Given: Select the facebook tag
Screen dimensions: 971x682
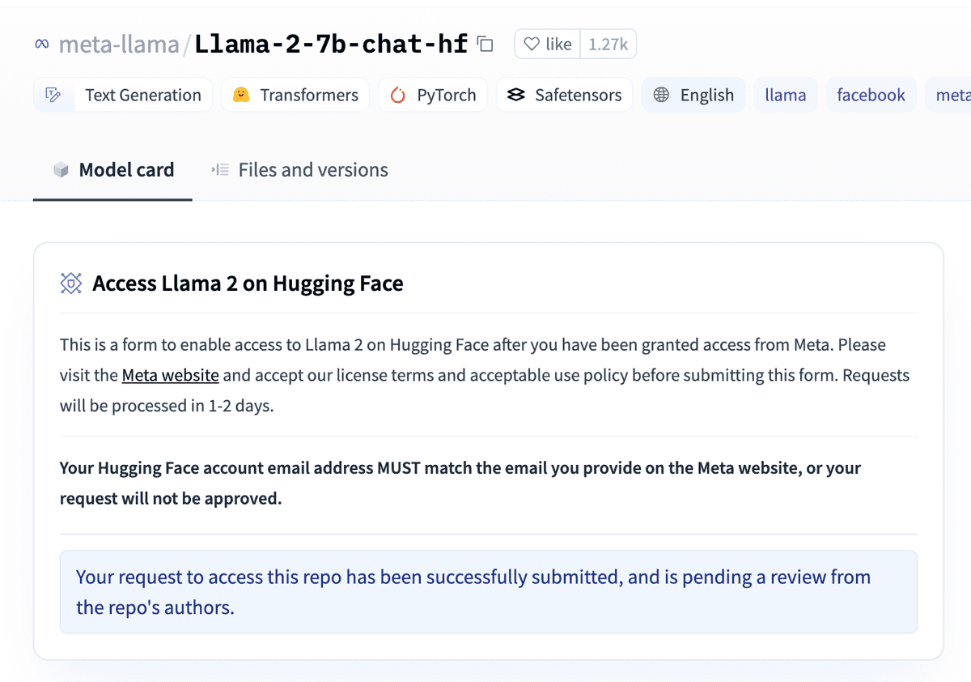Looking at the screenshot, I should click(x=871, y=95).
